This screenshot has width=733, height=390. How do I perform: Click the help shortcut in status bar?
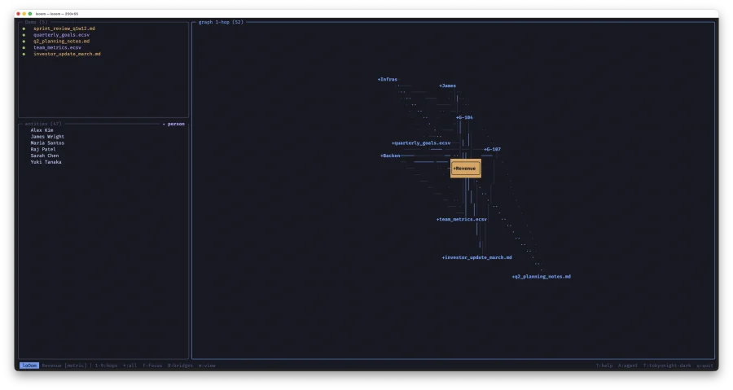604,366
